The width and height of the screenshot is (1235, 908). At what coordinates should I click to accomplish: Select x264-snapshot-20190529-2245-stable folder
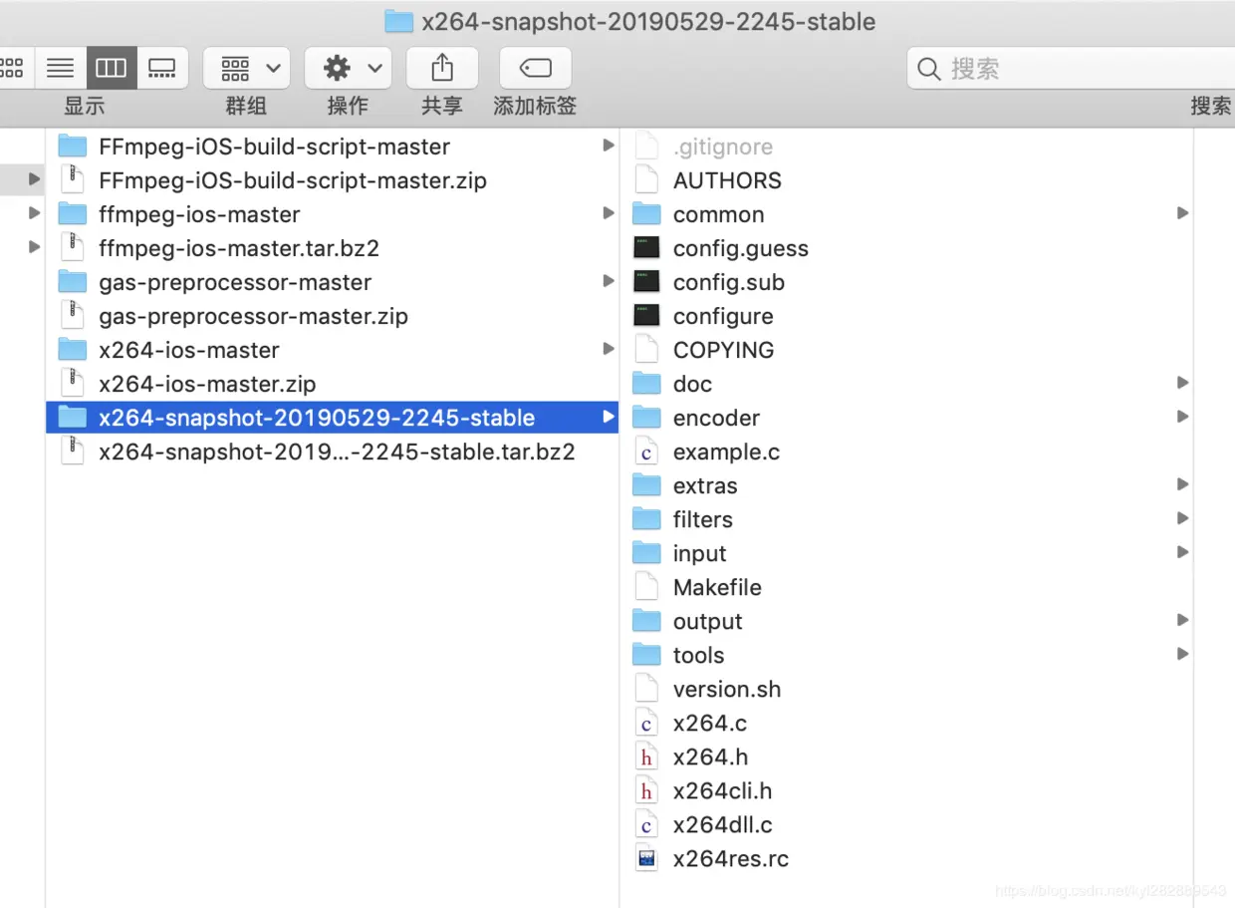[332, 418]
